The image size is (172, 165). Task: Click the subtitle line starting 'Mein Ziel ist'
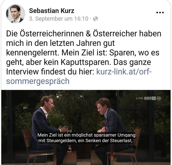coord(86,135)
